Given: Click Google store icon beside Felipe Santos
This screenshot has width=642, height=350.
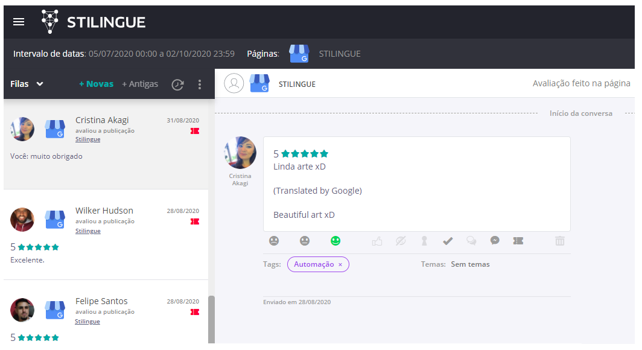Looking at the screenshot, I should (x=55, y=310).
